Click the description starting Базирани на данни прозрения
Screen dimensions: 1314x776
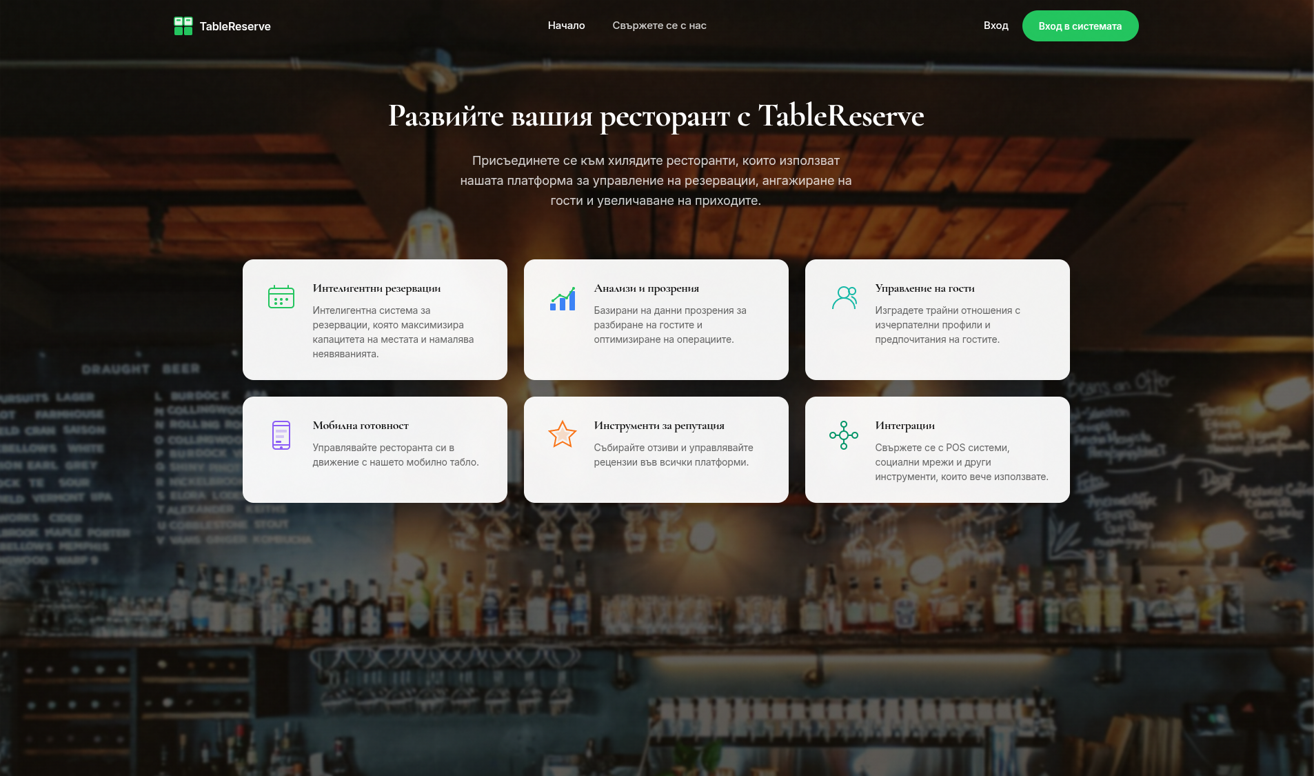670,325
